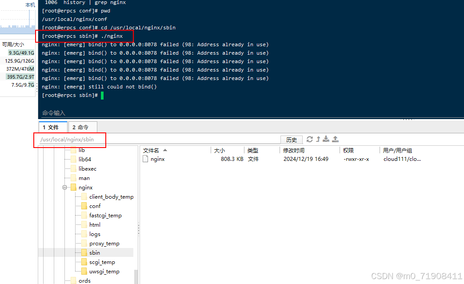Click the upload icon in the file toolbar
This screenshot has height=284, width=464.
point(335,139)
